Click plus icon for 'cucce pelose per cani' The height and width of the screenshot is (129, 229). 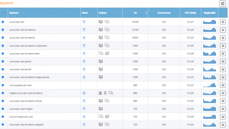pos(3,85)
